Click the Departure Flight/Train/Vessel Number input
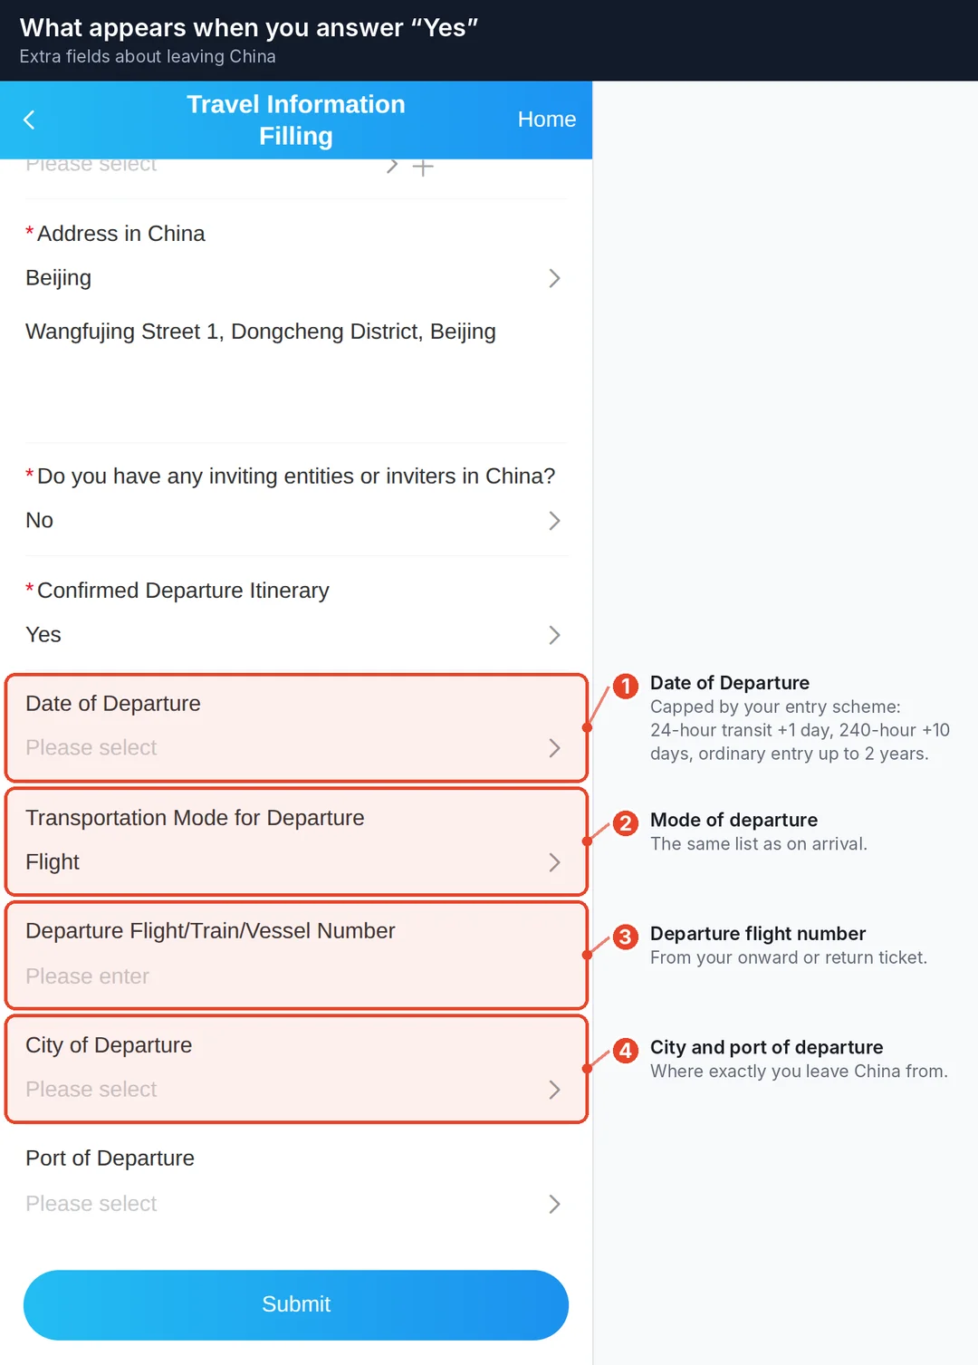 [x=296, y=976]
